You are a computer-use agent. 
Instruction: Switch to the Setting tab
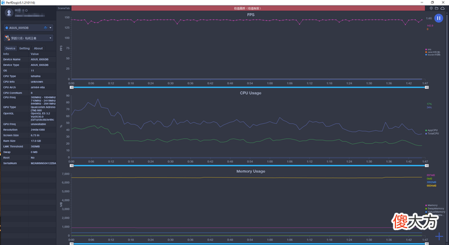click(x=24, y=49)
